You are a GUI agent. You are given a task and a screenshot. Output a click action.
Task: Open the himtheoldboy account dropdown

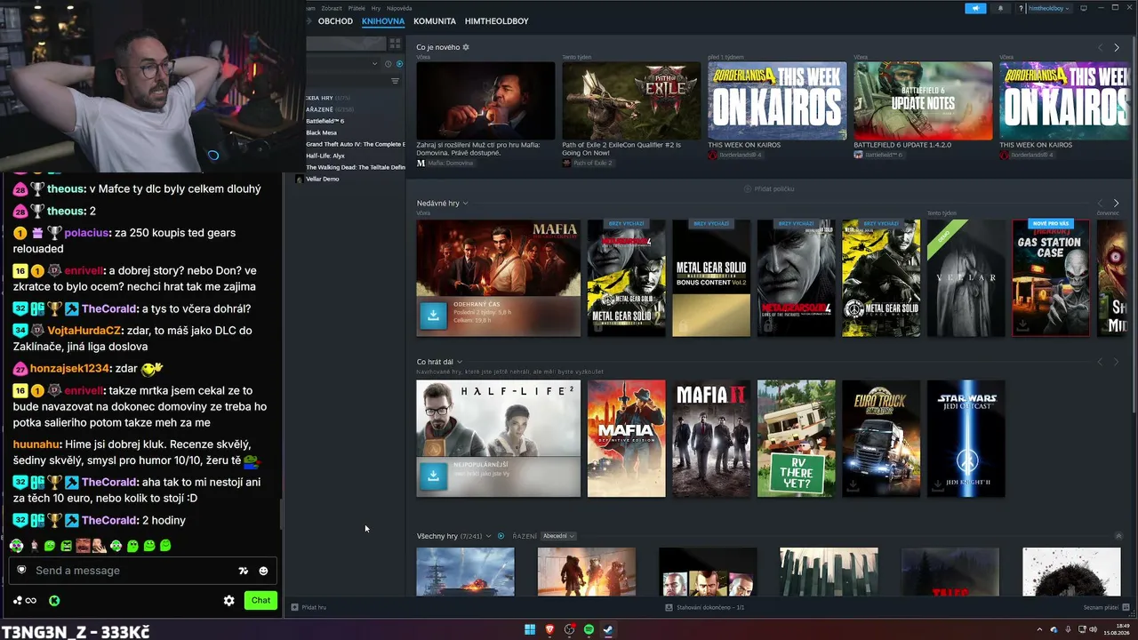click(1048, 8)
